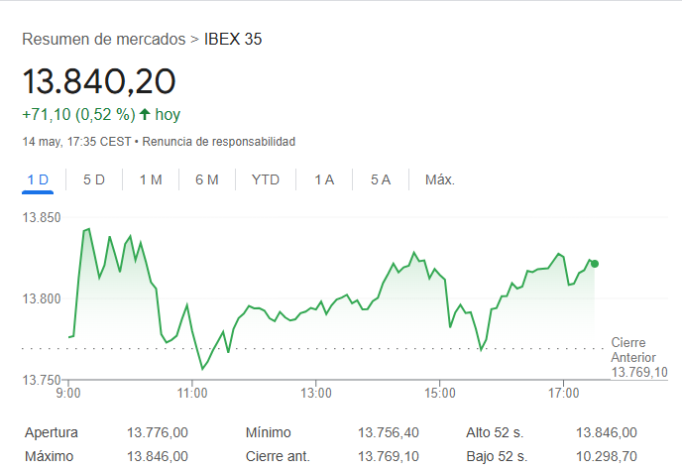Screen dimensions: 682x471
Task: Open the Renuncia de responsabilidad link
Action: 219,142
